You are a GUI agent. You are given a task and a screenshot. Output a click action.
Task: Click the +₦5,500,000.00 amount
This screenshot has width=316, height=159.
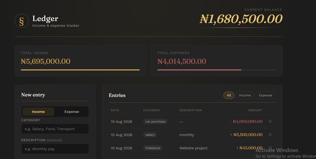246,135
